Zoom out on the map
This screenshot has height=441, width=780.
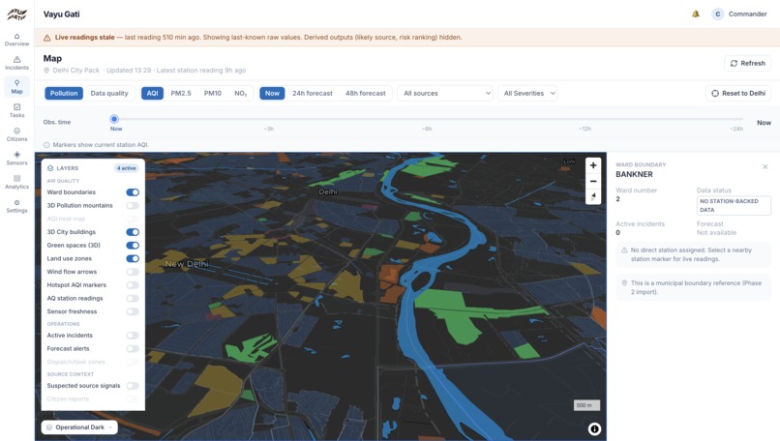click(x=593, y=182)
